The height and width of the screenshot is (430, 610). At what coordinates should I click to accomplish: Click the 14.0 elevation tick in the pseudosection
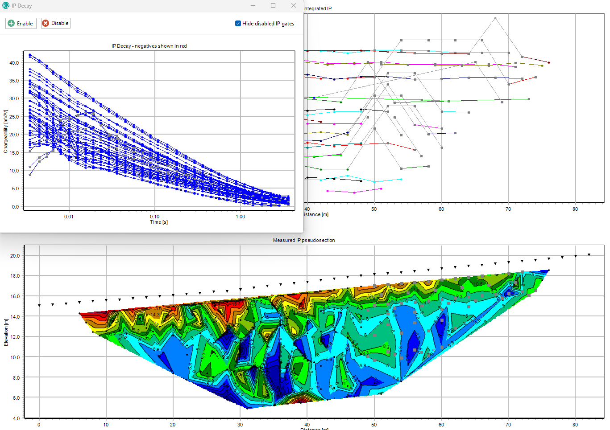15,317
